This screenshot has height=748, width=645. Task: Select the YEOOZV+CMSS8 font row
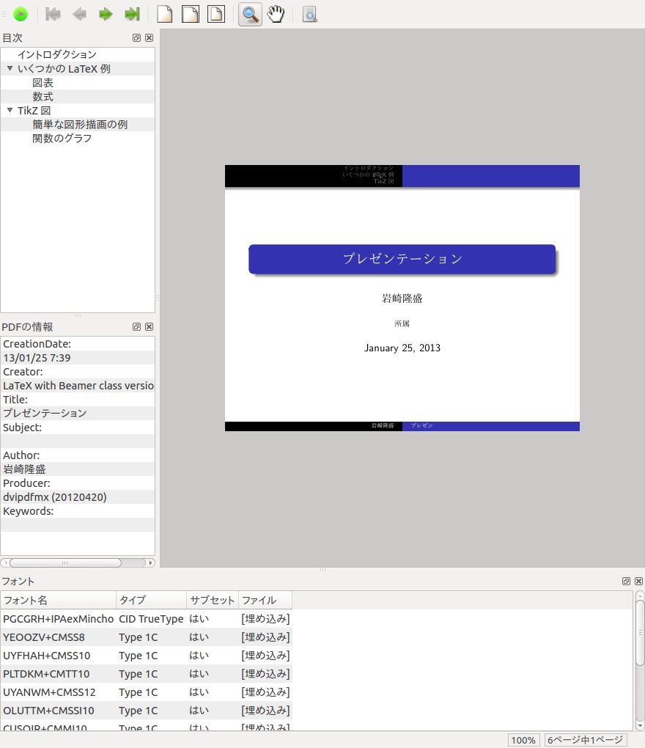pyautogui.click(x=147, y=637)
